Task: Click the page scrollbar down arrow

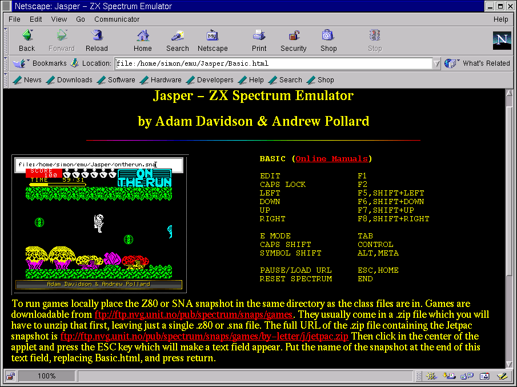Action: click(509, 364)
